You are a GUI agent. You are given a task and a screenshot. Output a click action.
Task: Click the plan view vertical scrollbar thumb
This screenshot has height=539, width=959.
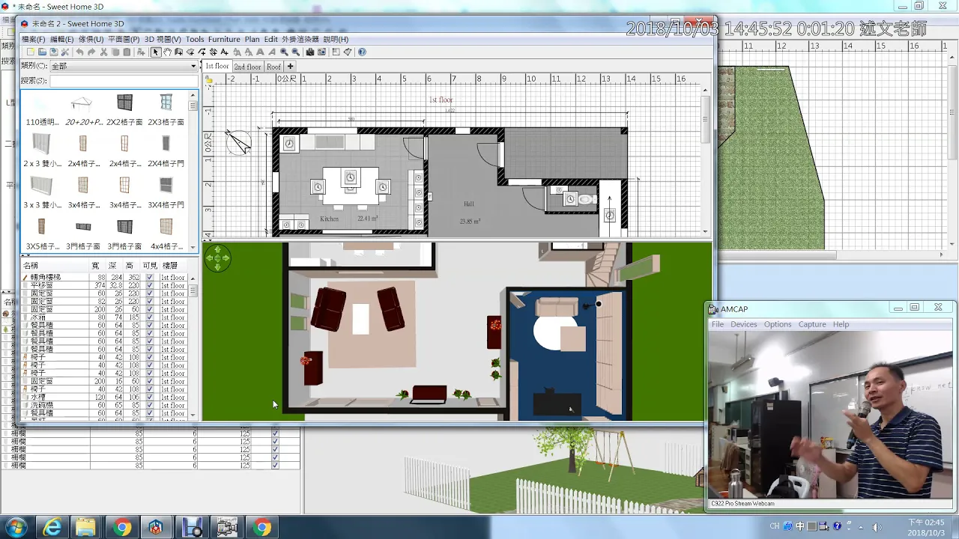tap(705, 120)
